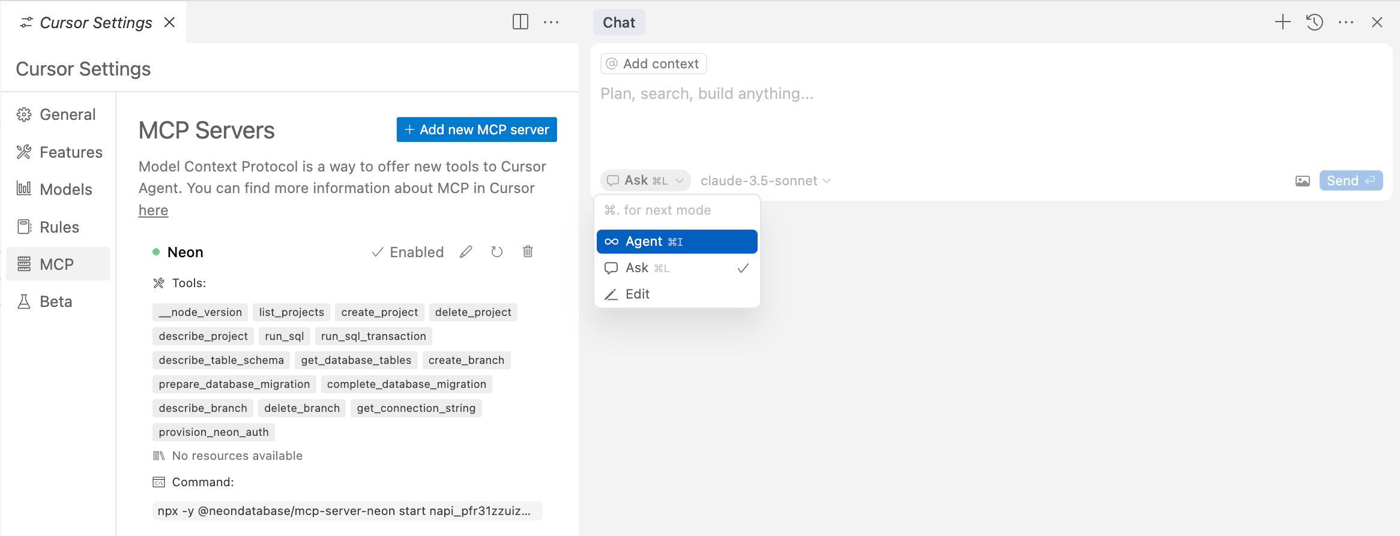This screenshot has width=1400, height=536.
Task: Collapse the Ask mode selector dropdown
Action: point(645,180)
